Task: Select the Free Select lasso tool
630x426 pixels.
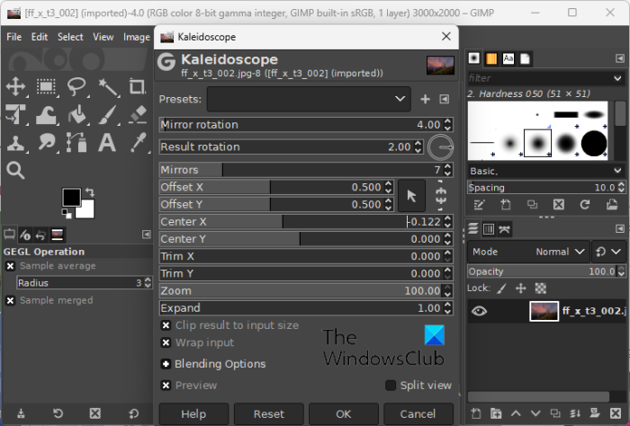Action: (x=76, y=86)
